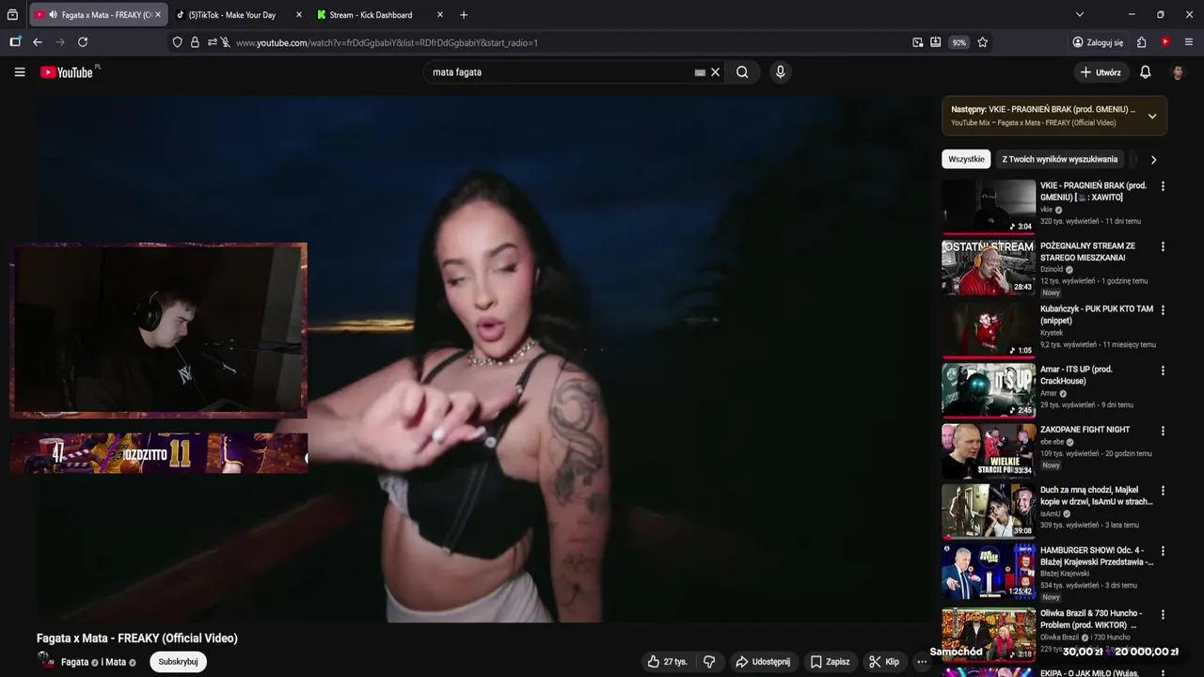Screen dimensions: 1204x677
Task: Select the Z Twoich wyników wyszukiwania chip
Action: pos(1060,160)
